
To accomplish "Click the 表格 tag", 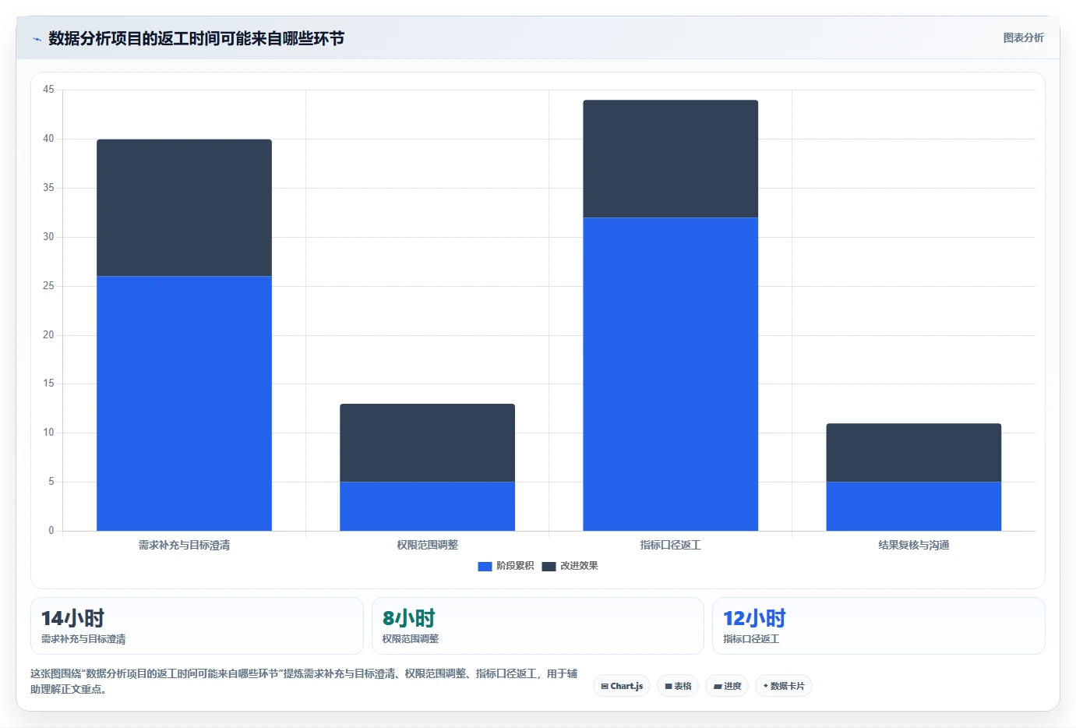I will coord(678,686).
